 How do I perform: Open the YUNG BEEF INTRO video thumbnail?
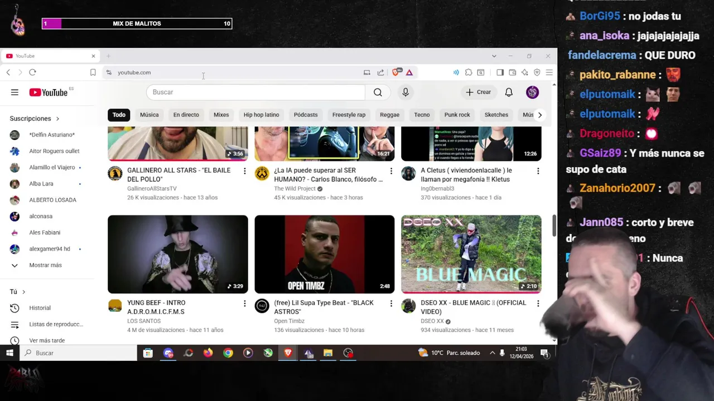point(177,255)
